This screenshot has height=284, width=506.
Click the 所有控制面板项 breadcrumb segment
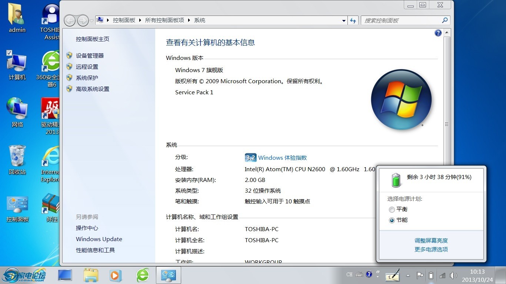(x=164, y=20)
